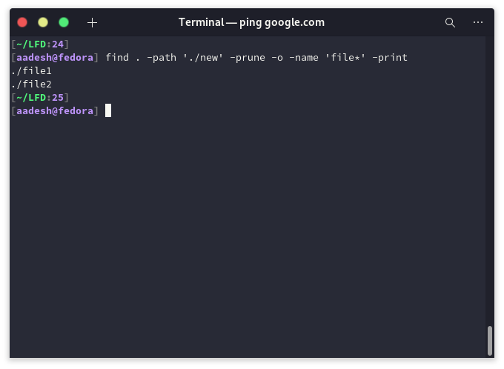The image size is (504, 369).
Task: Click the 'file*' pattern in the command
Action: [x=345, y=58]
